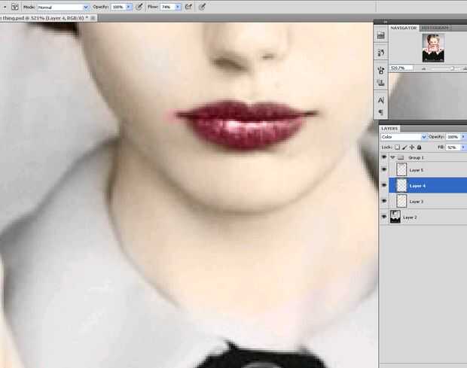Open the Brush Presets dock icon

[x=380, y=53]
